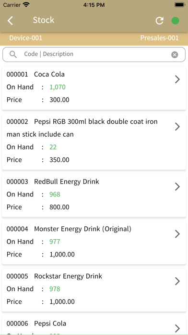Select the Presales-001 label
This screenshot has height=335, width=188.
[x=159, y=38]
